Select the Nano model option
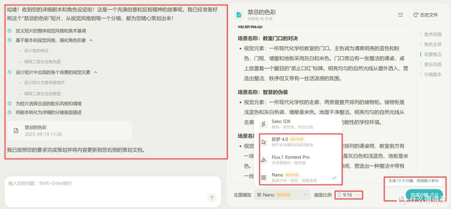Image resolution: width=451 pixels, height=209 pixels. (298, 177)
